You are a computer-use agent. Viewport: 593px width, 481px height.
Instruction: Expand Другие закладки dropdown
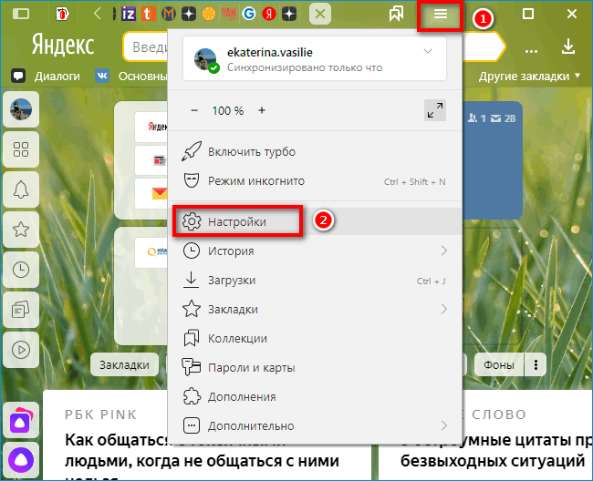point(529,76)
